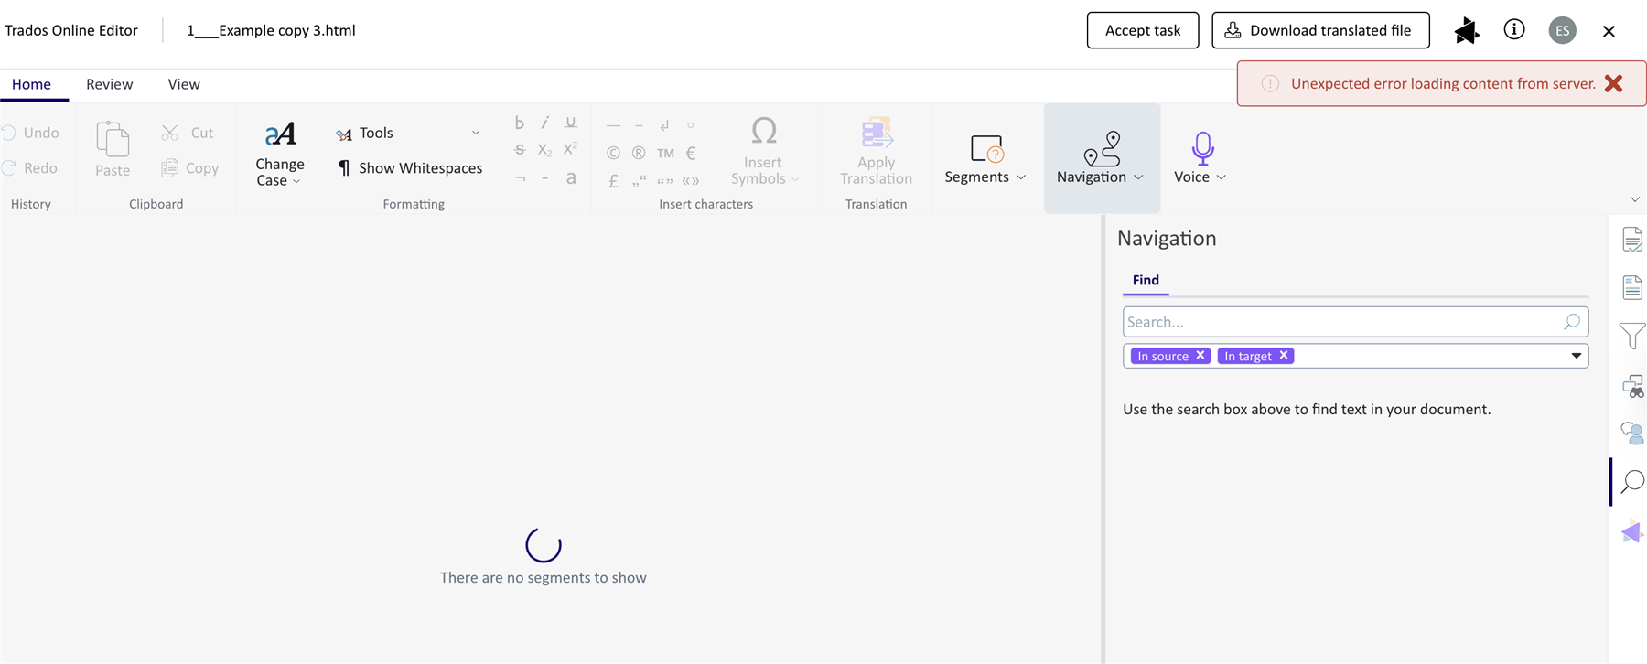The width and height of the screenshot is (1647, 664).
Task: Switch to the View tab
Action: [x=184, y=84]
